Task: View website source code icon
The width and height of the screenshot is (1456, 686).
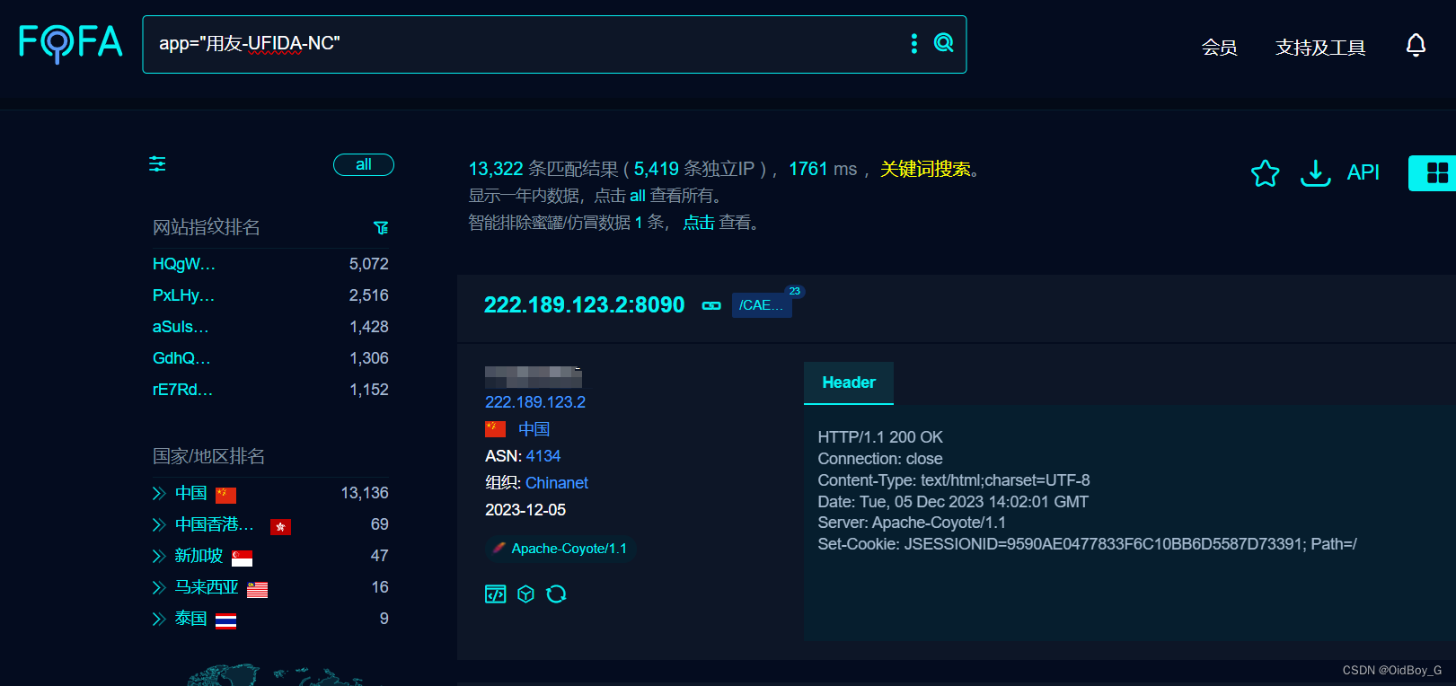Action: [495, 594]
